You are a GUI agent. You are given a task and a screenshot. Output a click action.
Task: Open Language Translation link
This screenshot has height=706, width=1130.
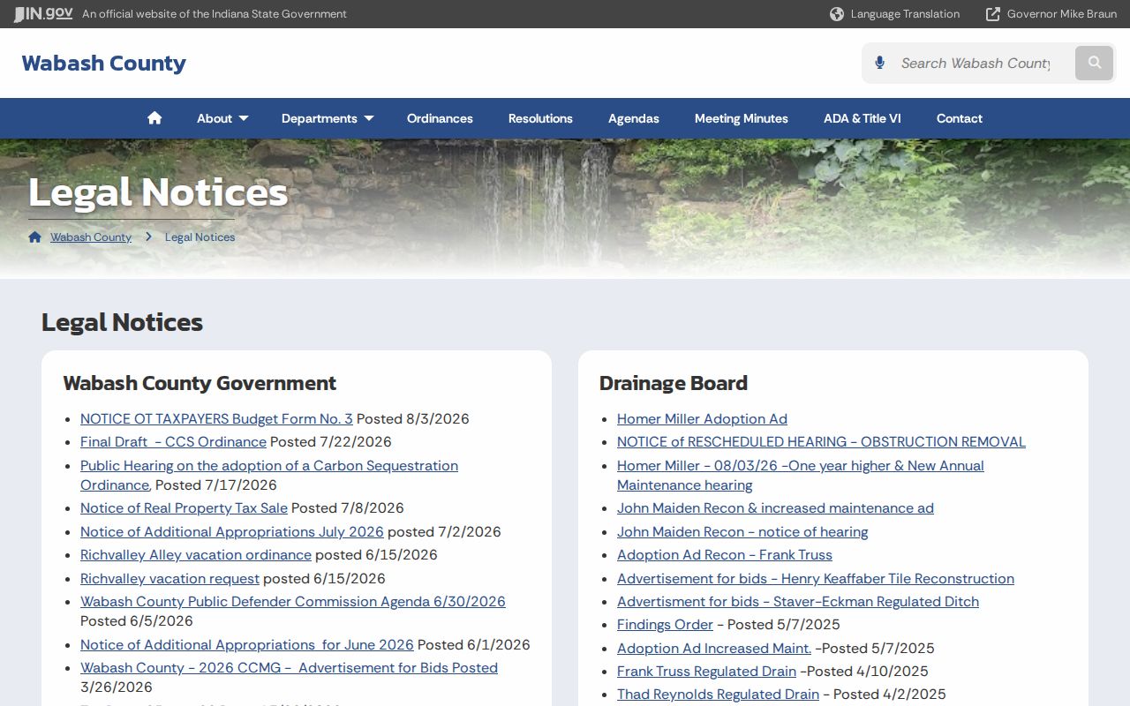click(x=905, y=14)
